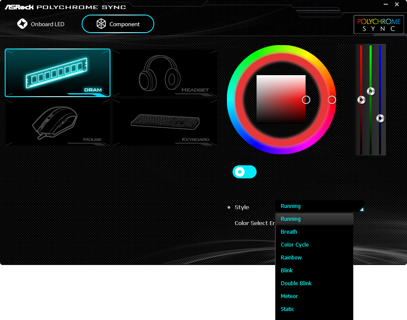The width and height of the screenshot is (407, 320).
Task: Switch to the Onboard LED tab
Action: [x=41, y=24]
